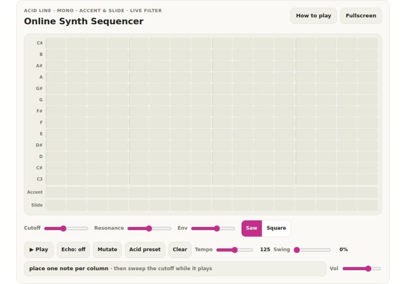Toggle C4 note on step 1

[x=56, y=43]
